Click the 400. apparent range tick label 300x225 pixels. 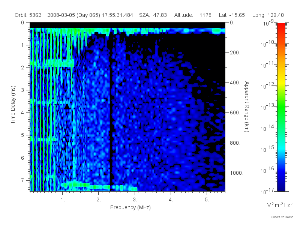point(235,82)
